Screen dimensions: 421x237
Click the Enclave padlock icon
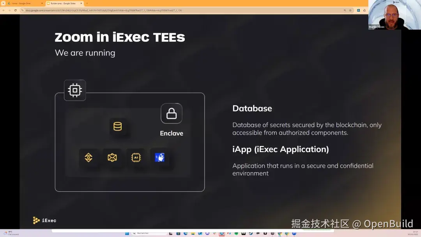coord(172,113)
